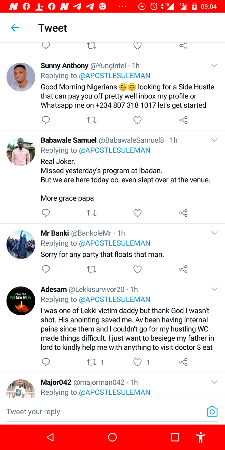The height and width of the screenshot is (450, 225).
Task: Like Babawale Samuel's tweet
Action: (x=137, y=213)
